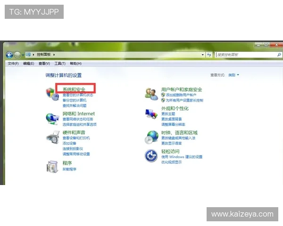Open the 网络和 Internet globe icon
Viewport: 283px width, 226px height.
(52, 119)
